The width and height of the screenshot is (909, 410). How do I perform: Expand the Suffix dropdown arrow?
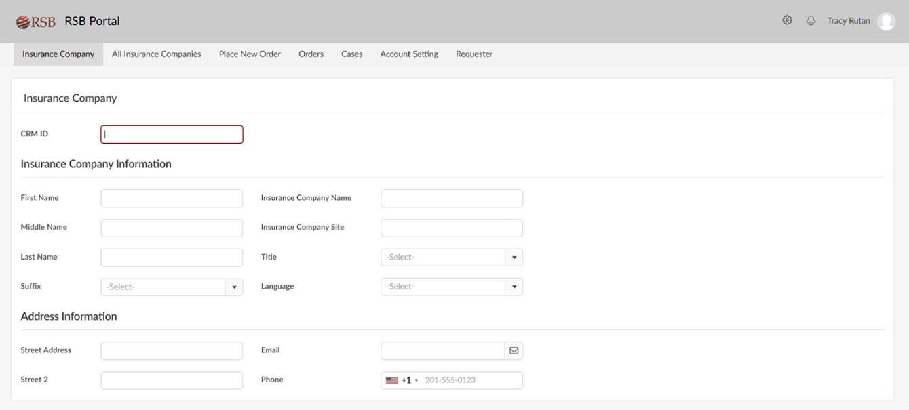(x=234, y=287)
